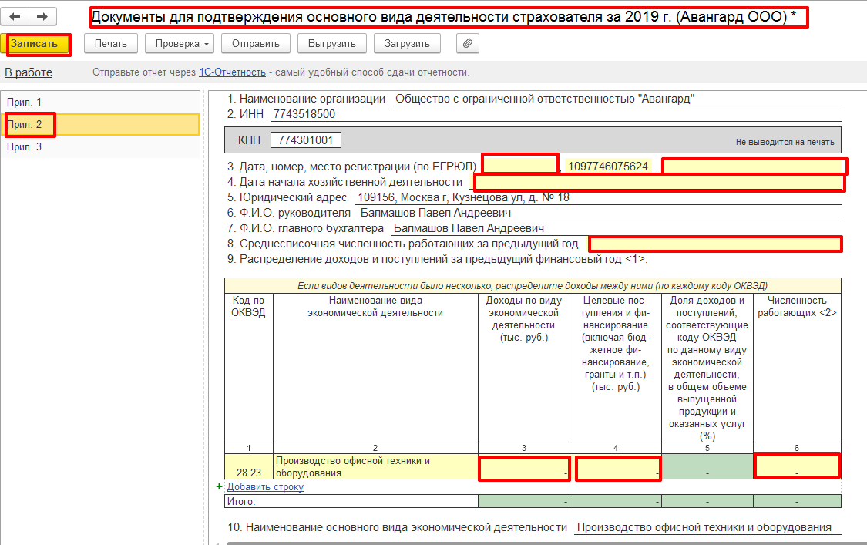Screen dimensions: 867x545
Task: Click the Дата начала хозяйственной деятельности field
Action: click(658, 183)
